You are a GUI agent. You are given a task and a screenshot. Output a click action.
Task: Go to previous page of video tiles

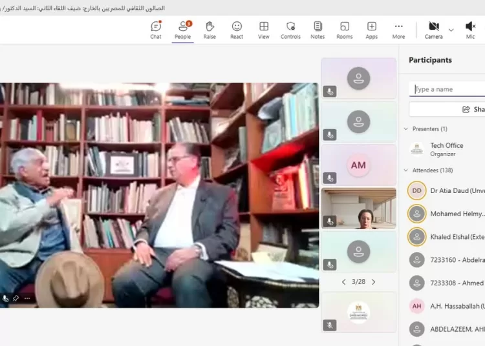(343, 282)
